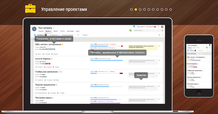
Task: Click the briefcase icon beside the page title
Action: tap(30, 9)
